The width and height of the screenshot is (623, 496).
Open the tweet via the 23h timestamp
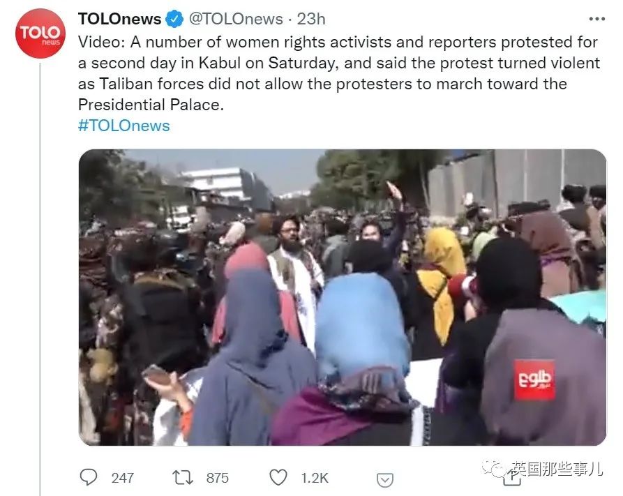point(311,19)
